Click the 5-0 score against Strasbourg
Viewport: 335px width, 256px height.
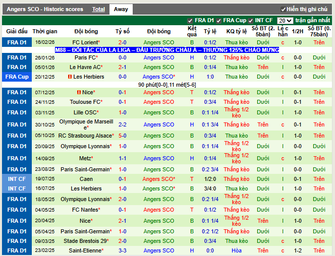coord(123,136)
